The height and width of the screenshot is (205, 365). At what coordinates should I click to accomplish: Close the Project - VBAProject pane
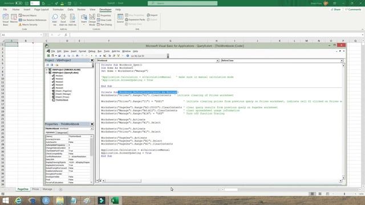click(x=92, y=60)
